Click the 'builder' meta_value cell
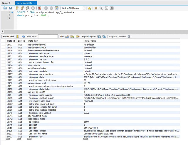 pos(132,53)
